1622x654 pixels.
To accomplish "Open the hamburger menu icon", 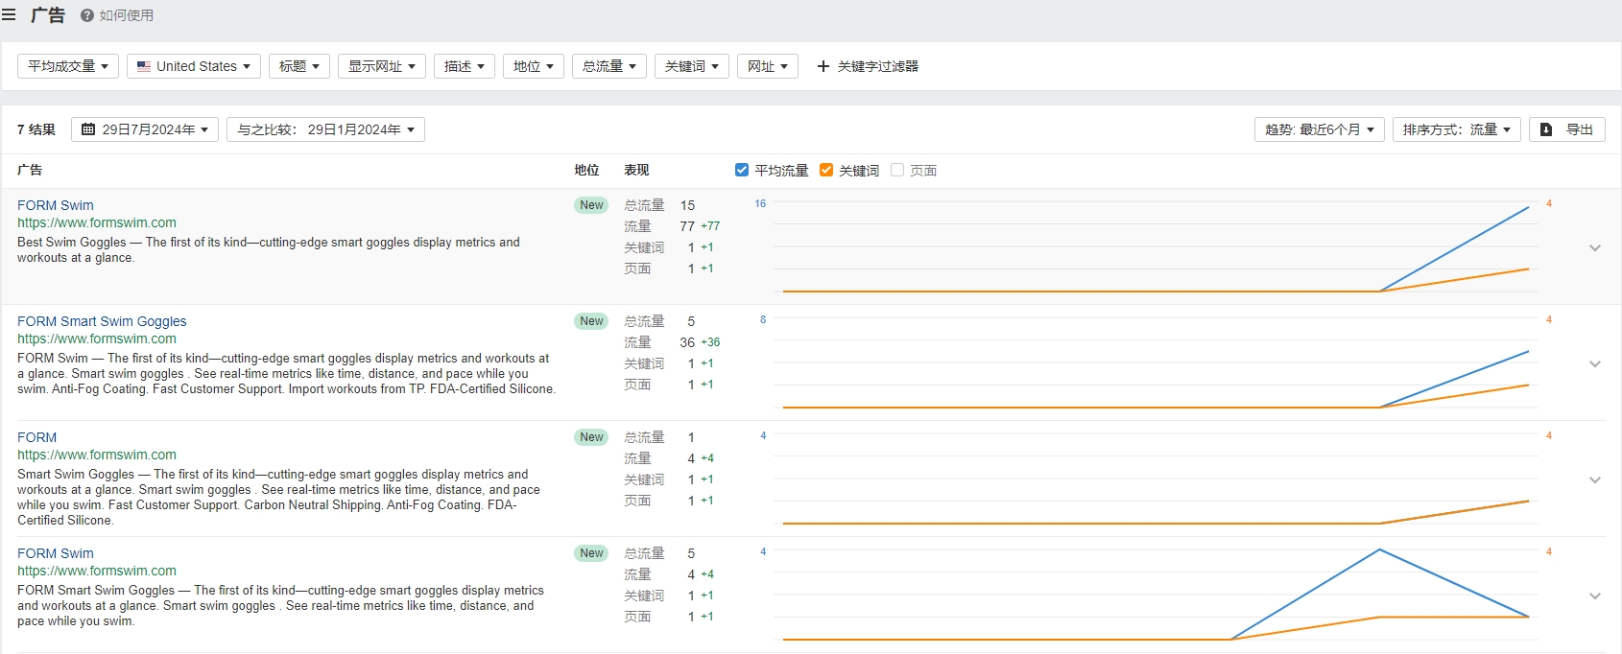I will point(9,15).
